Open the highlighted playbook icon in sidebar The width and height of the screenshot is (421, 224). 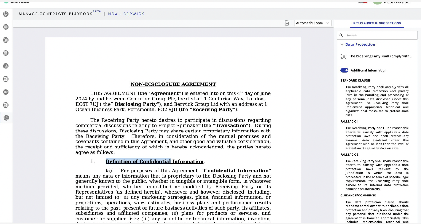pos(6,118)
